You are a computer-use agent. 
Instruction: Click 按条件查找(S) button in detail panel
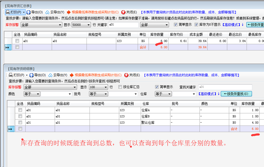coord(236,94)
